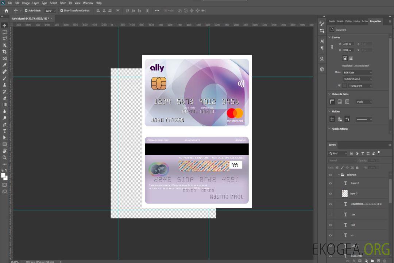Viewport: 394px width, 263px height.
Task: Select the Pen tool
Action: 4,125
